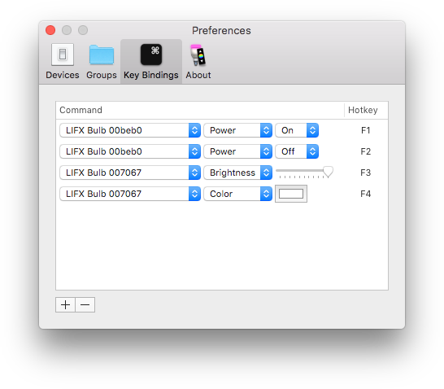
Task: Open Power action dropdown in F2 row
Action: click(x=237, y=151)
